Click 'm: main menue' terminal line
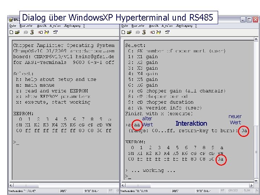The width and height of the screenshot is (260, 195). (x=35, y=85)
